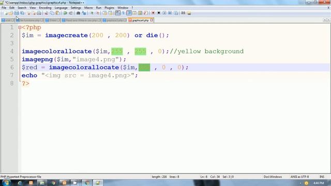This screenshot has width=331, height=186.
Task: Click the Paste toolbar icon
Action: [57, 13]
